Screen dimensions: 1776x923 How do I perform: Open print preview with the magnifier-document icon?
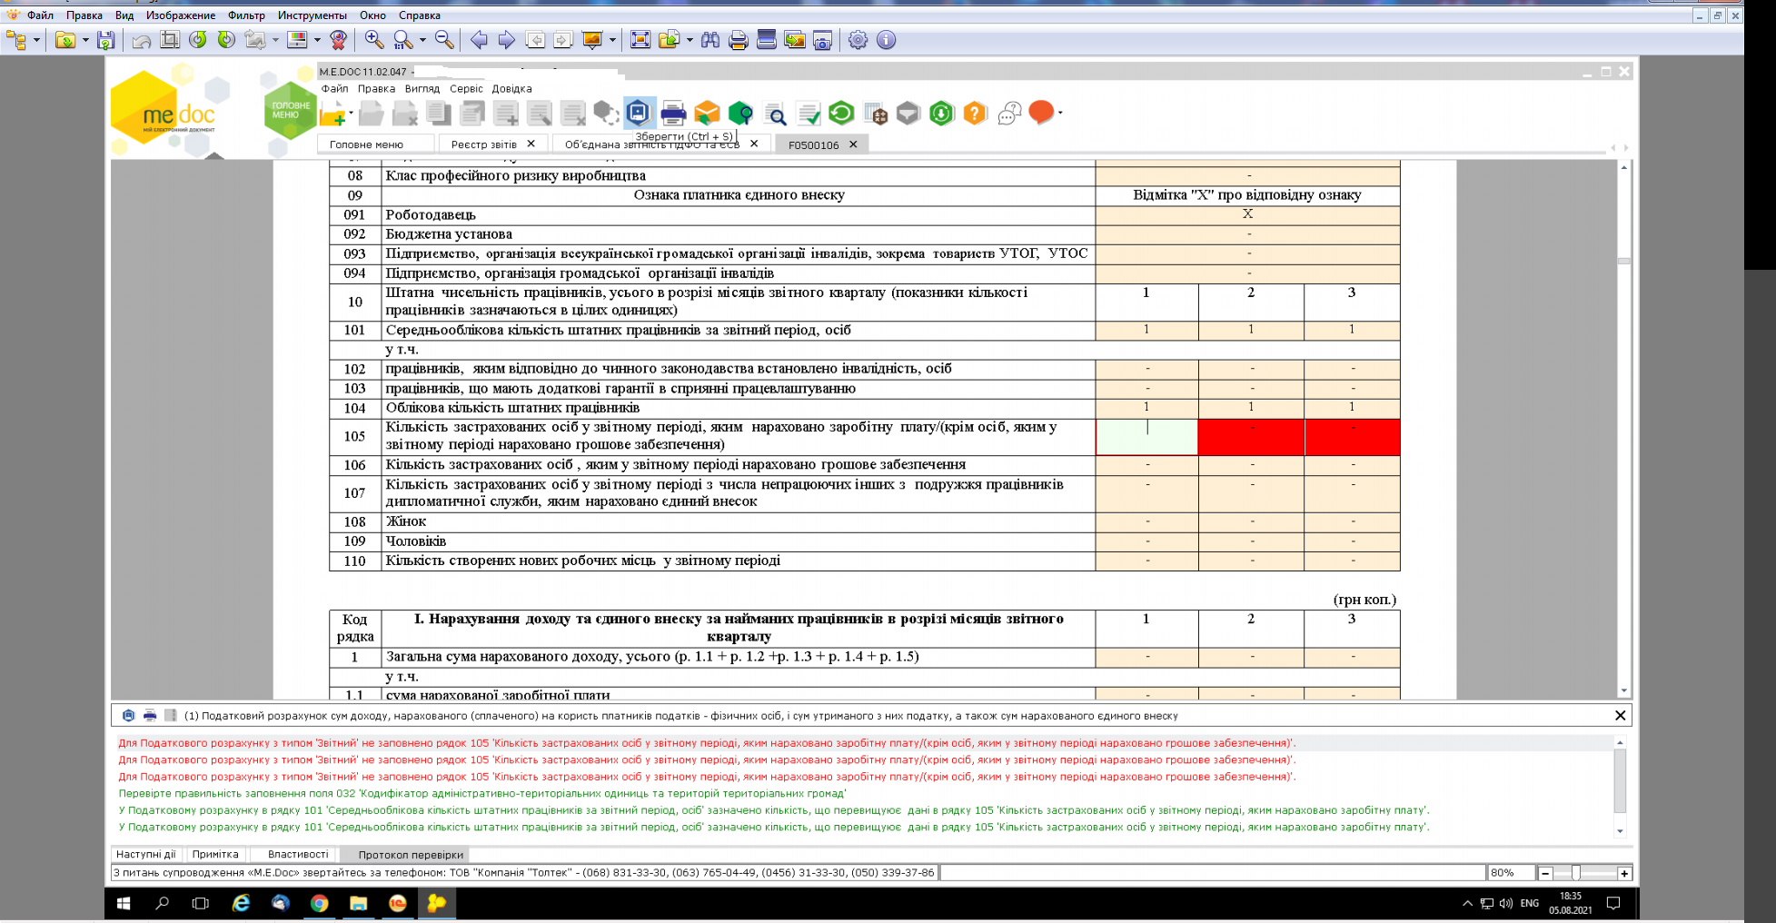pyautogui.click(x=774, y=114)
